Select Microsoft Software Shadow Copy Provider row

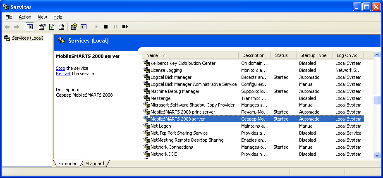(x=253, y=105)
